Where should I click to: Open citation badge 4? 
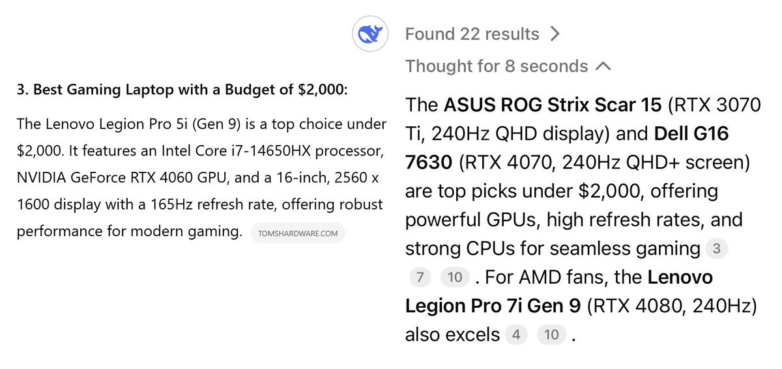[515, 335]
